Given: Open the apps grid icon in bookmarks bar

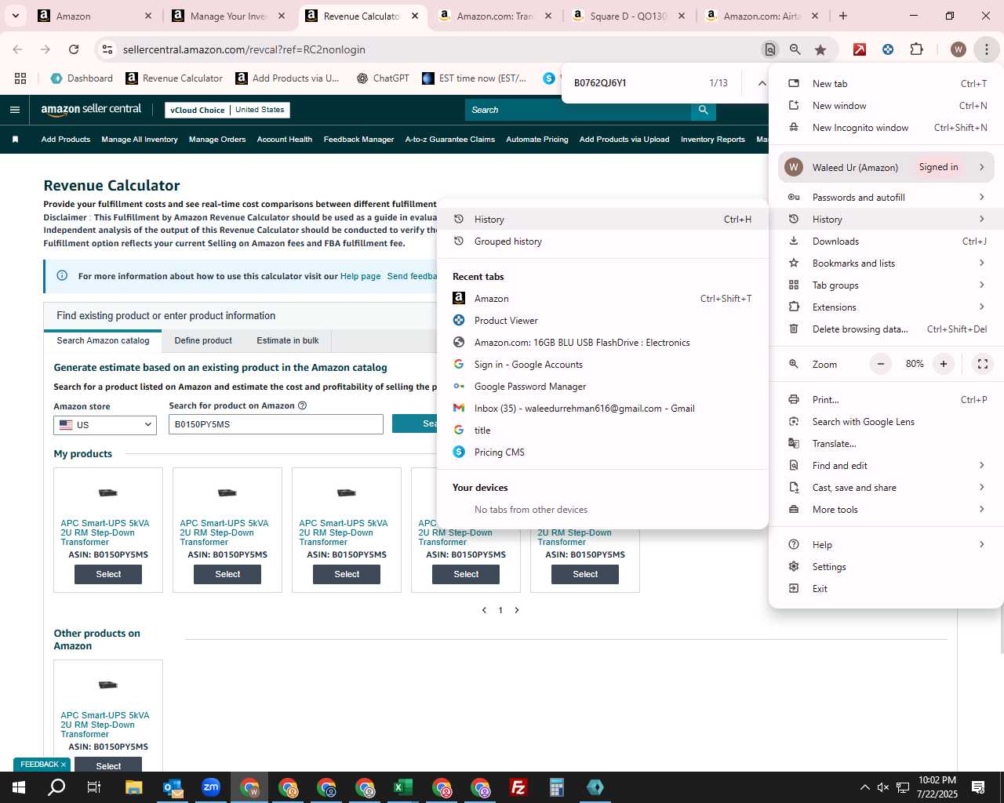Looking at the screenshot, I should click(x=20, y=78).
